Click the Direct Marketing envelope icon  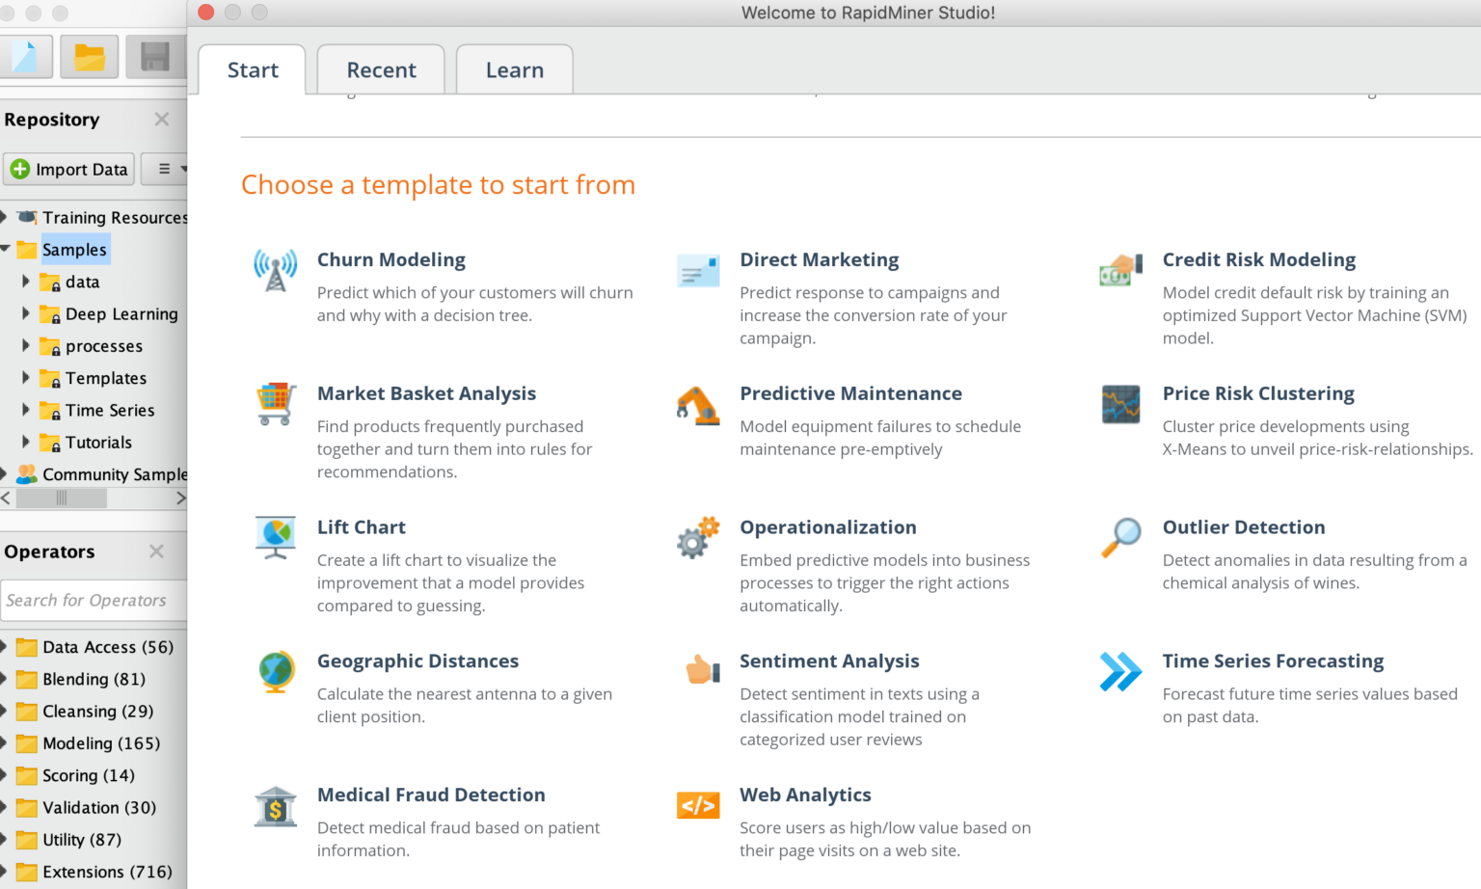[698, 271]
